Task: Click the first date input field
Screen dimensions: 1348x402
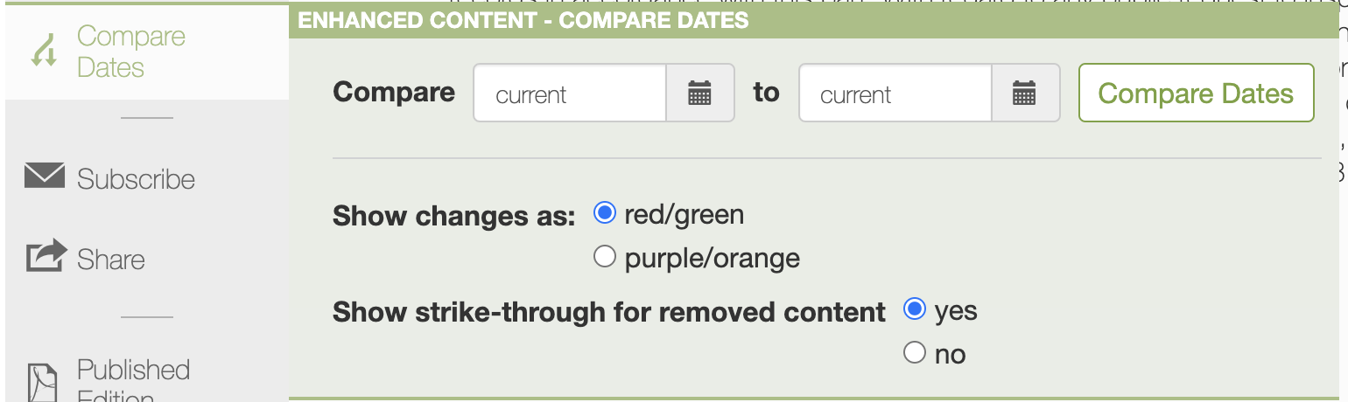Action: point(570,93)
